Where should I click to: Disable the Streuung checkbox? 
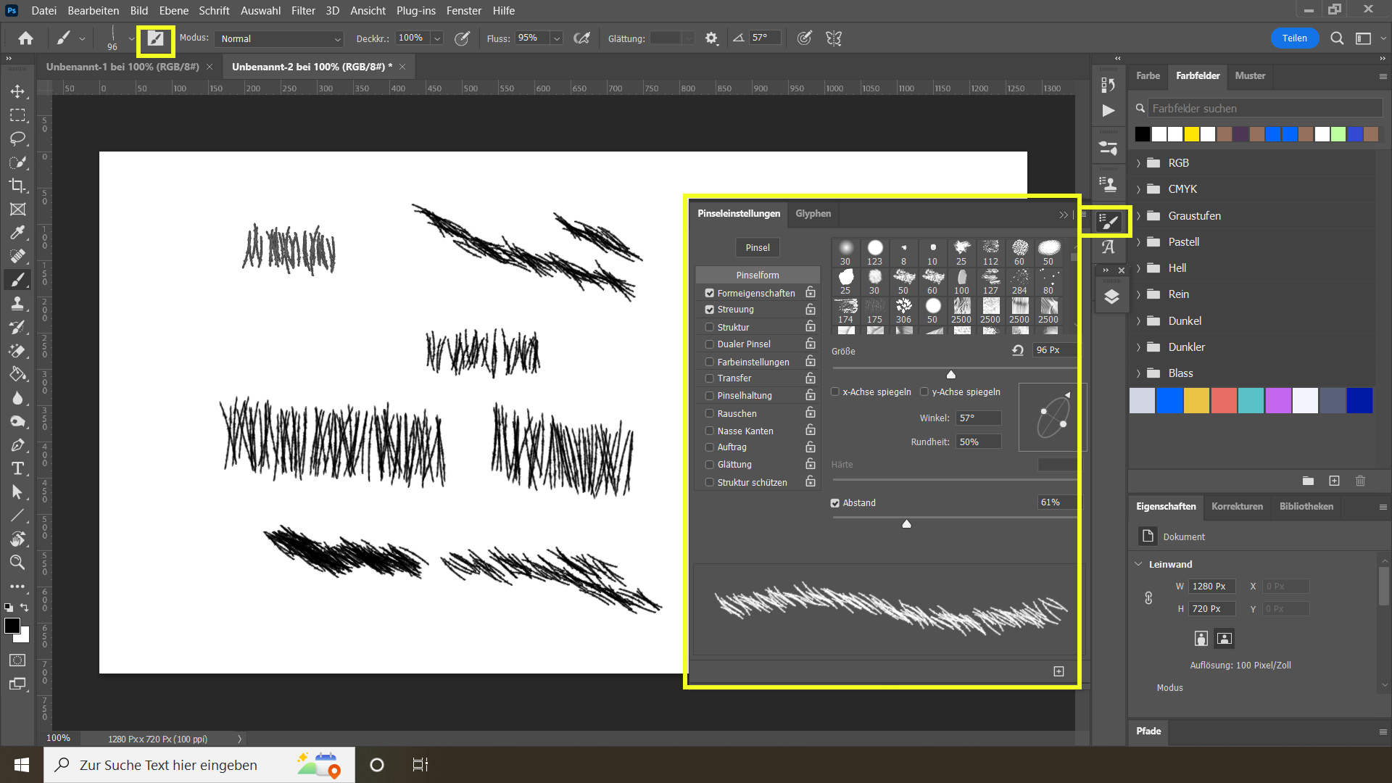tap(710, 310)
